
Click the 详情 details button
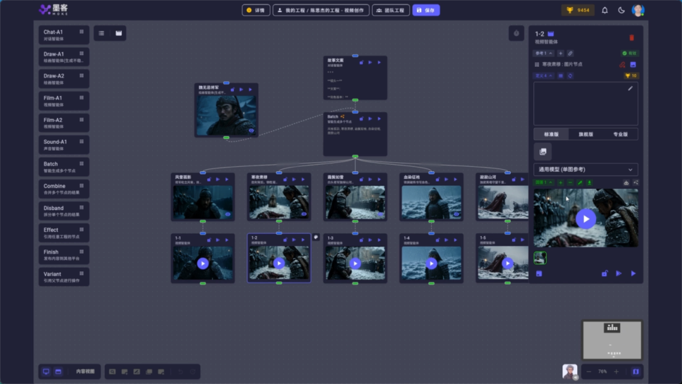pos(256,10)
